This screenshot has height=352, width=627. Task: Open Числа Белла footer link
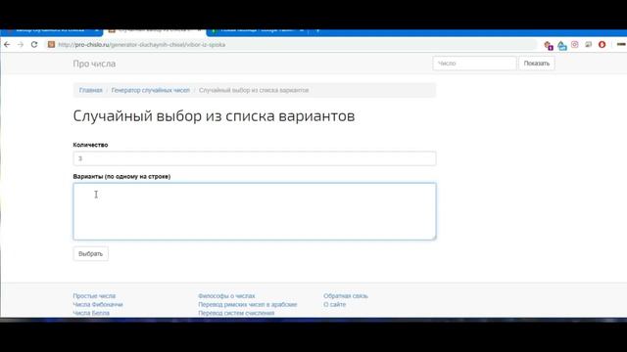pyautogui.click(x=91, y=313)
